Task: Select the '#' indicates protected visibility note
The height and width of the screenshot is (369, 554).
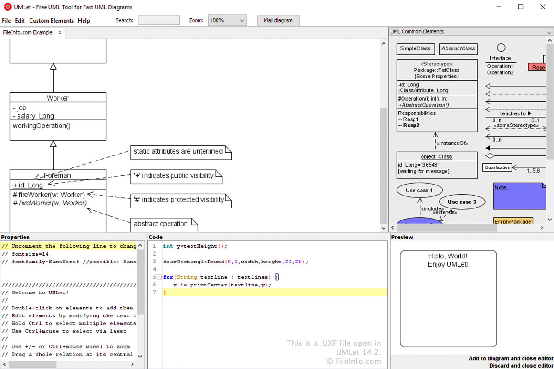Action: [181, 200]
